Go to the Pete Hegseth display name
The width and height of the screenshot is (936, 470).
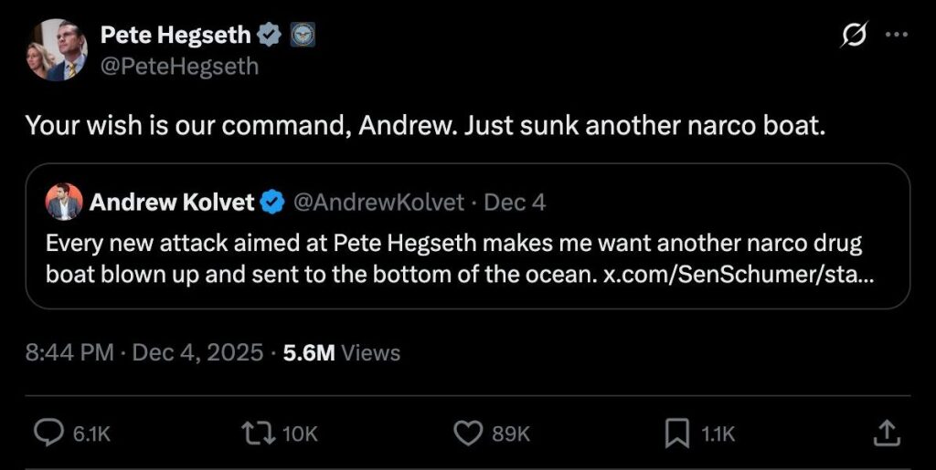click(175, 36)
